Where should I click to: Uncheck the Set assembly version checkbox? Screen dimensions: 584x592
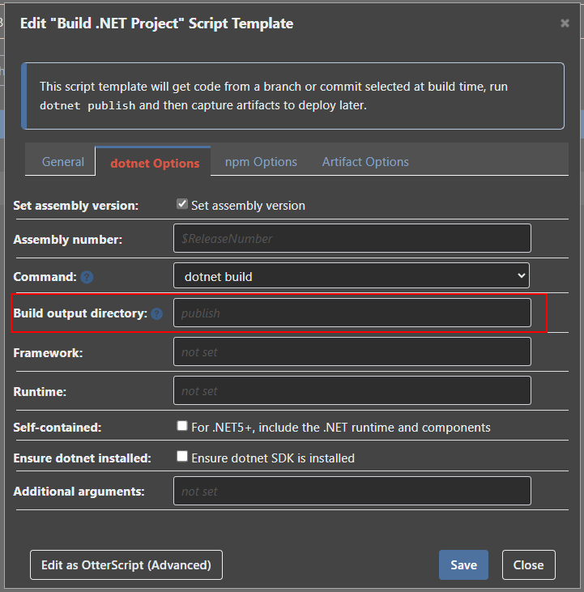tap(182, 205)
